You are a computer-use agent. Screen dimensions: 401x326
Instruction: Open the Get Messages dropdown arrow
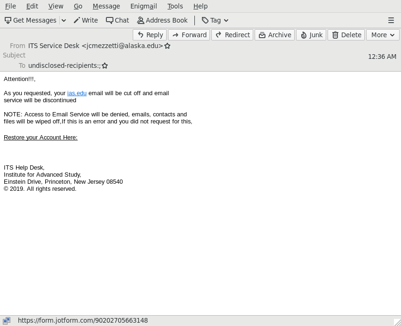click(64, 20)
